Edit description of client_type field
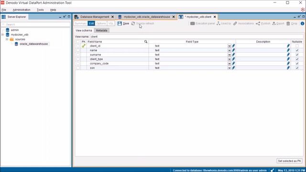Viewport: 306px width, 172px height. 288,59
